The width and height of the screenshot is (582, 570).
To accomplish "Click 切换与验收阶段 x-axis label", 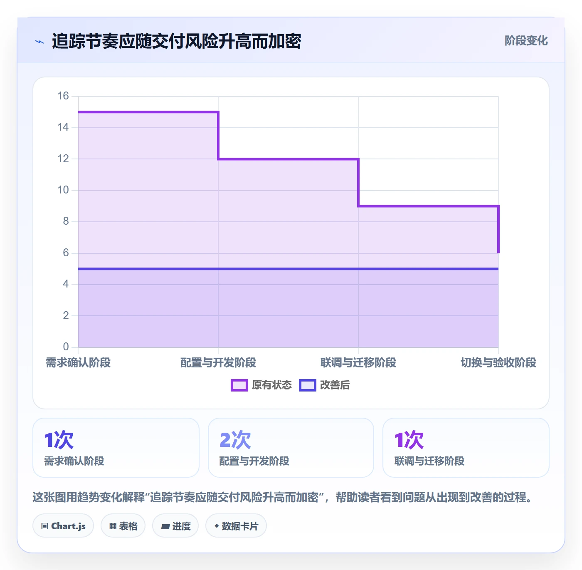I will [x=498, y=363].
